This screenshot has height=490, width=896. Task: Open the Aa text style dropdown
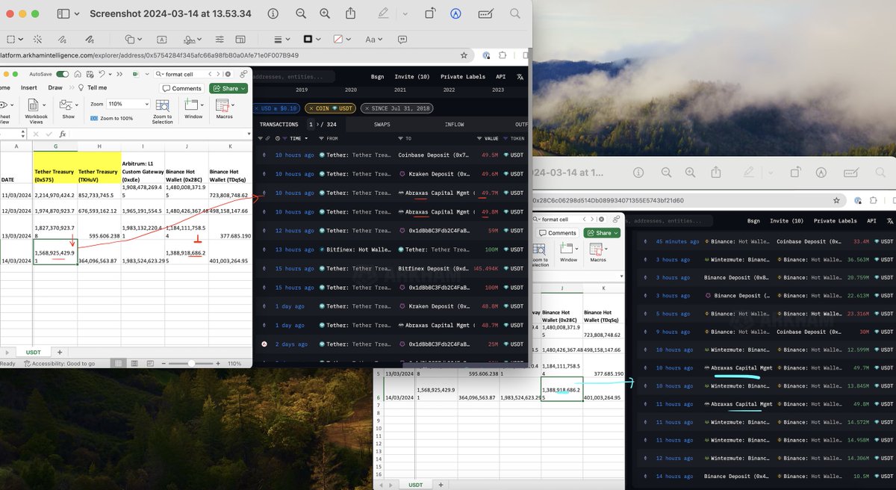point(373,39)
